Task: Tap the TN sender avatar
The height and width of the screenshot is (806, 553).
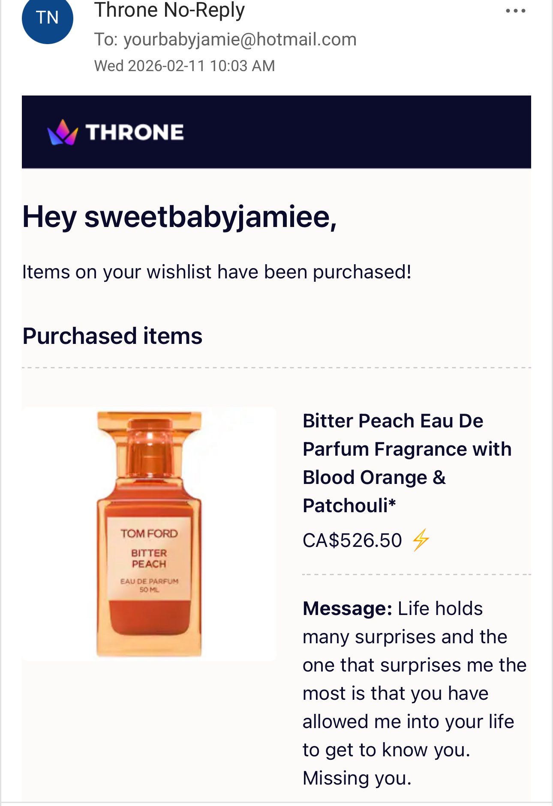Action: (47, 18)
